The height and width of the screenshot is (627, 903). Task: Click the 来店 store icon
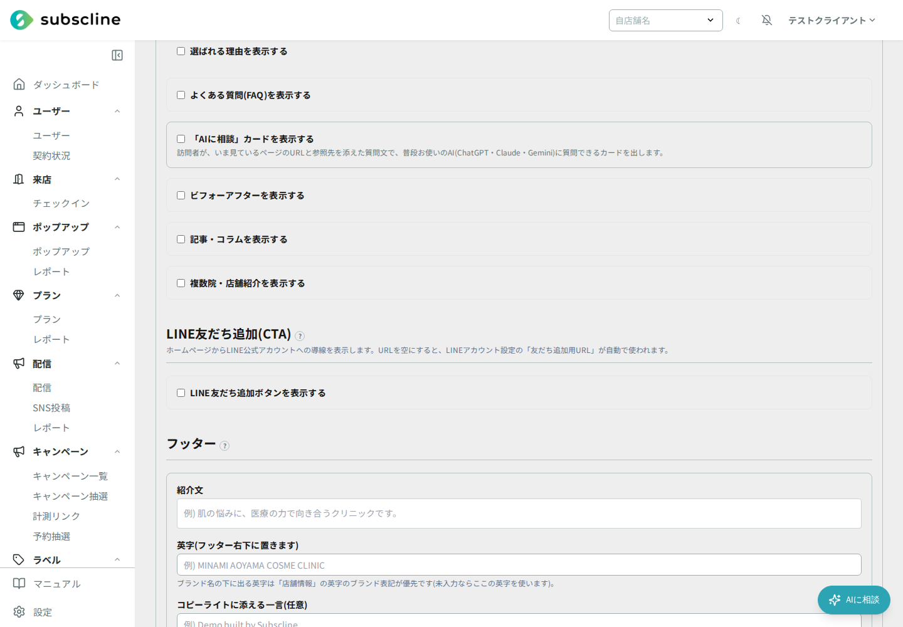(x=19, y=179)
